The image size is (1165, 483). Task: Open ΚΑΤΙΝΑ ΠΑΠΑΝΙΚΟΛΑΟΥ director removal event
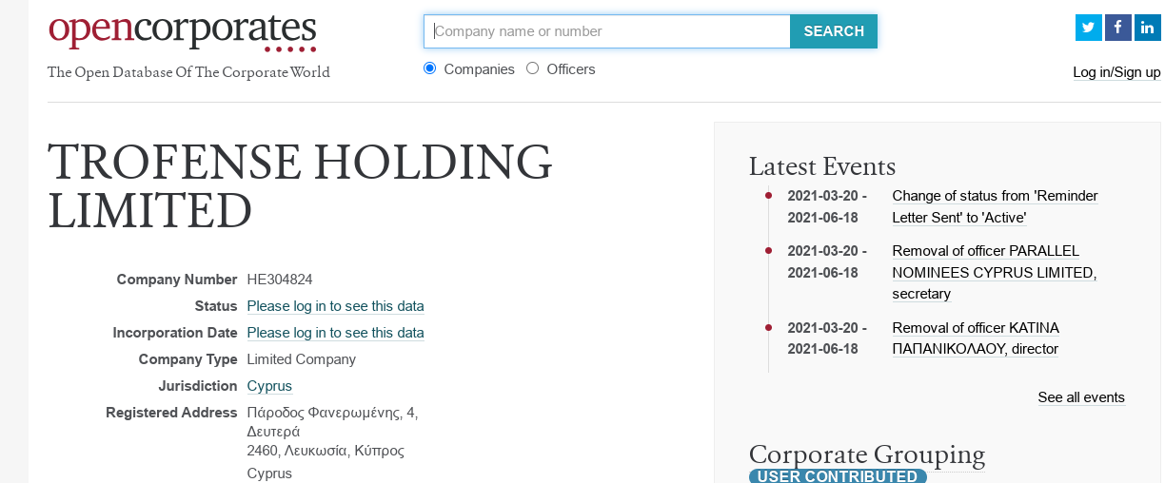pyautogui.click(x=976, y=338)
